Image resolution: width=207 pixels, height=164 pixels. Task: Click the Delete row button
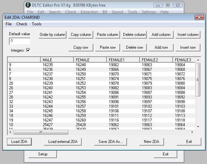click(x=134, y=47)
